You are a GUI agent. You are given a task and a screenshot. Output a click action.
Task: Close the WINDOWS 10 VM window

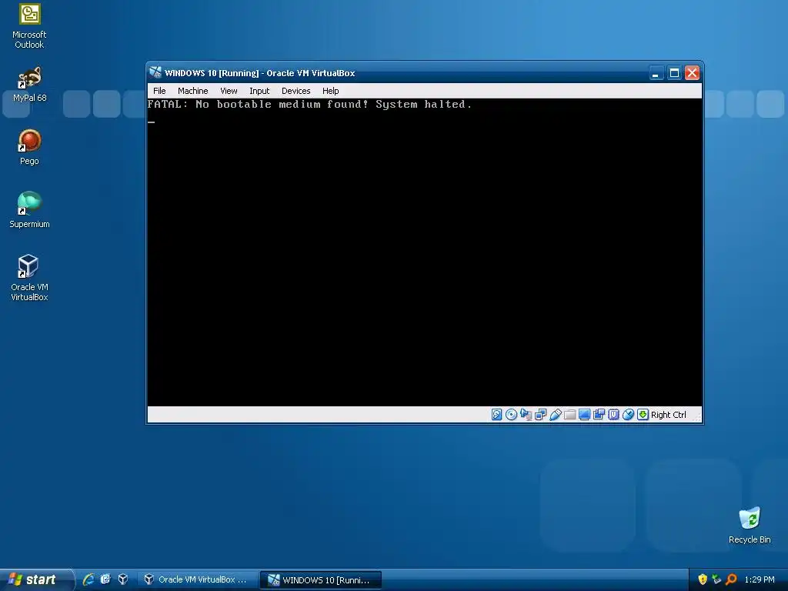[x=692, y=73]
